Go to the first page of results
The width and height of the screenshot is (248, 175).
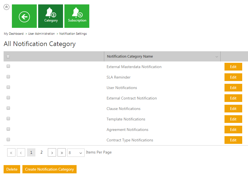pos(11,152)
